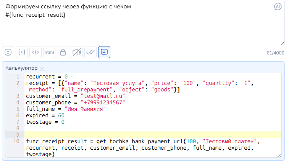
Task: Click the message text area
Action: coord(143,30)
